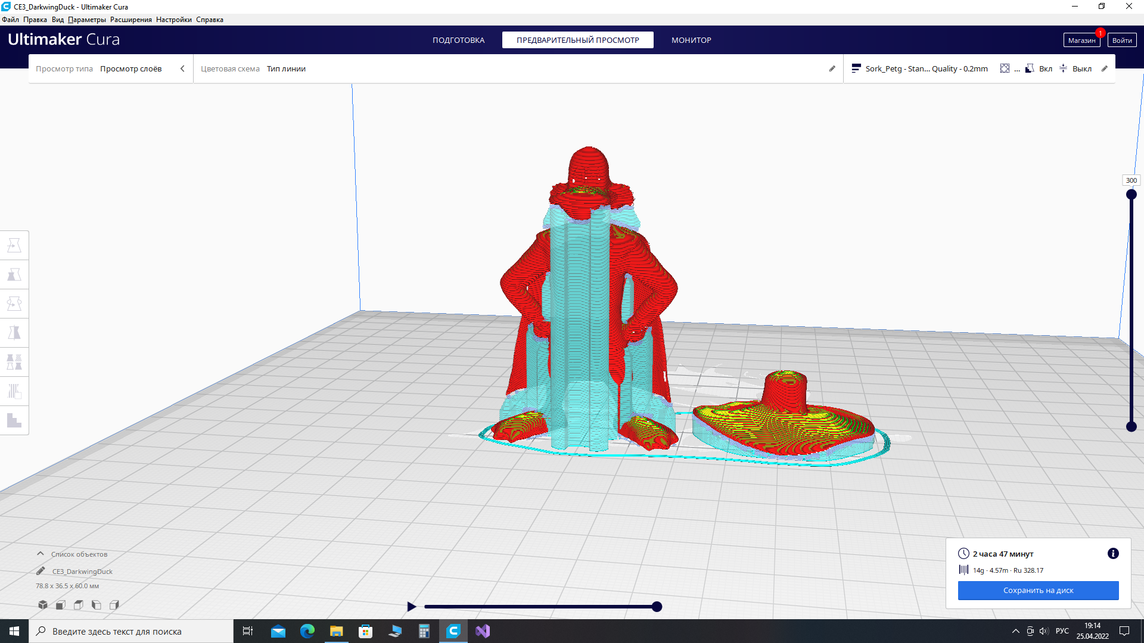Collapse the Просмотр типа panel arrow

[x=182, y=68]
